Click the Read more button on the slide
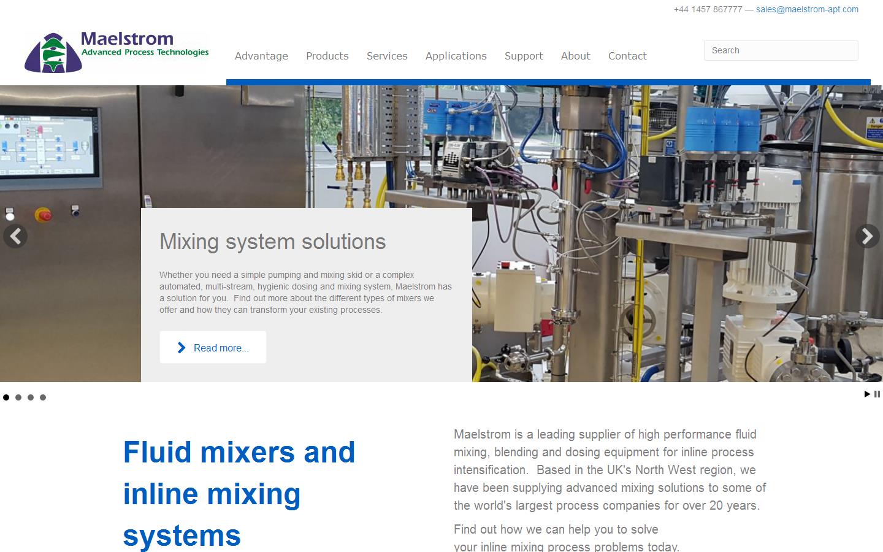This screenshot has width=883, height=552. coord(213,347)
